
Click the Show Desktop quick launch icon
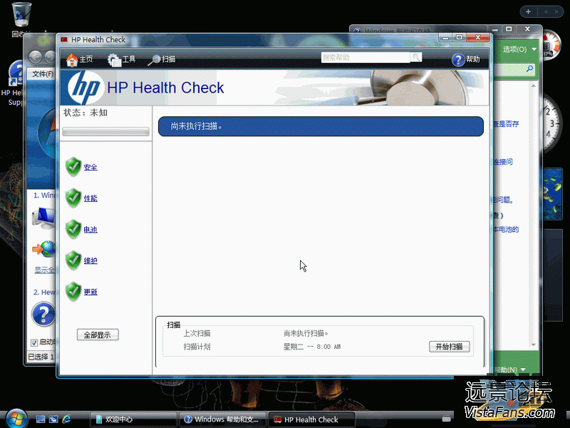tap(41, 419)
